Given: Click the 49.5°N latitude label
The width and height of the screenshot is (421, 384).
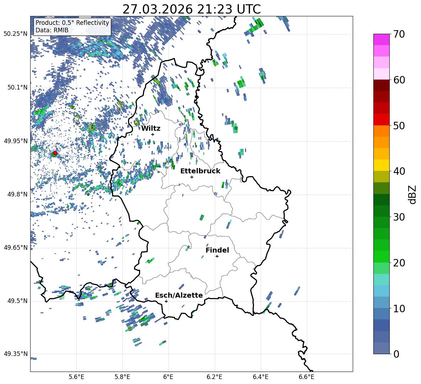Looking at the screenshot, I should tap(17, 301).
